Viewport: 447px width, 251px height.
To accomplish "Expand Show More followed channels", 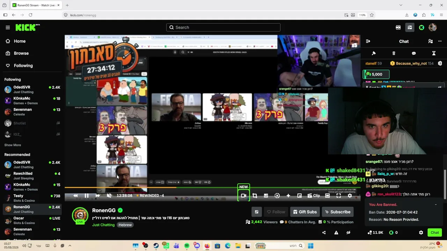I will (x=13, y=145).
